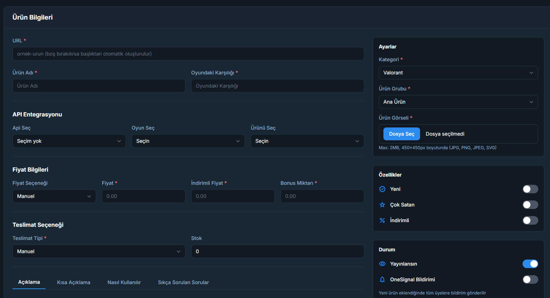Click the Dosya Seç button
Image resolution: width=550 pixels, height=298 pixels.
point(402,134)
